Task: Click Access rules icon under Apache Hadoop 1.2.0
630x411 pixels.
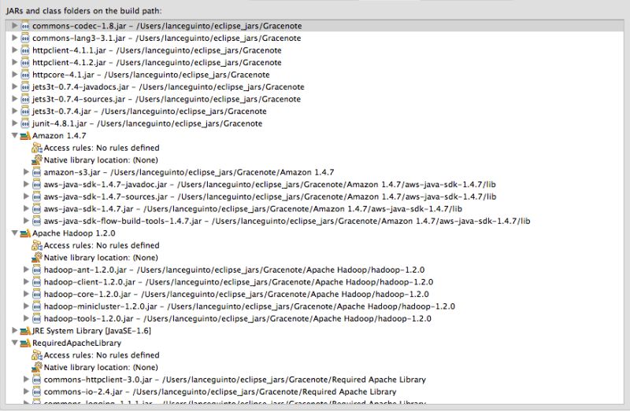Action: [x=36, y=245]
